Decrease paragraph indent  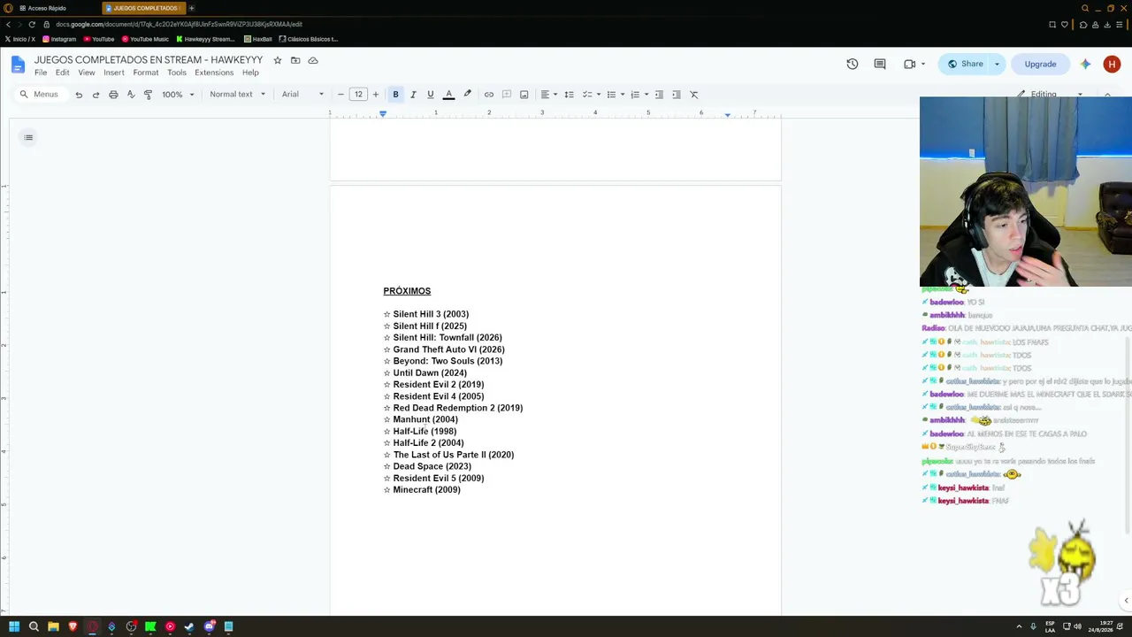pyautogui.click(x=659, y=95)
